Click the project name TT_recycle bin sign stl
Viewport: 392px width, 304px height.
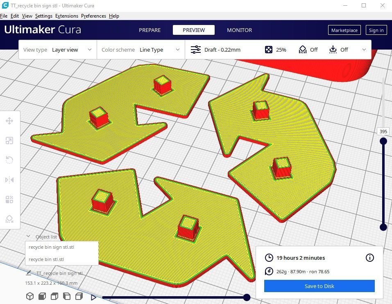pos(59,273)
